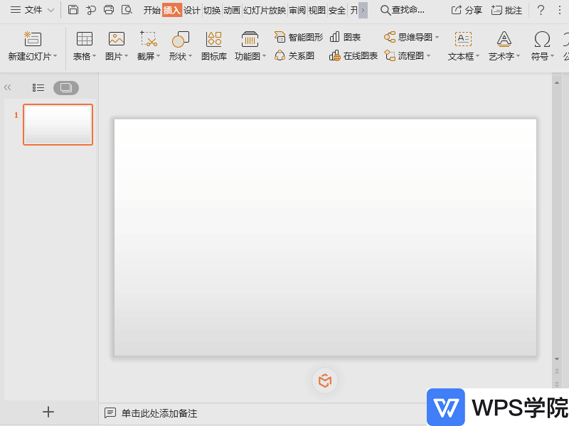
Task: Select slide thumbnail view toggle
Action: (x=65, y=87)
